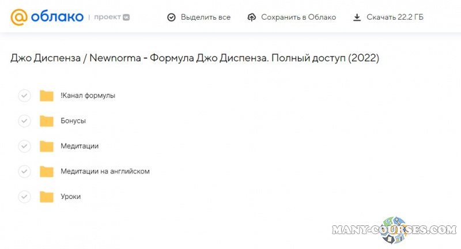Open the !Канал формулы folder icon
This screenshot has height=249, width=461.
click(x=47, y=96)
